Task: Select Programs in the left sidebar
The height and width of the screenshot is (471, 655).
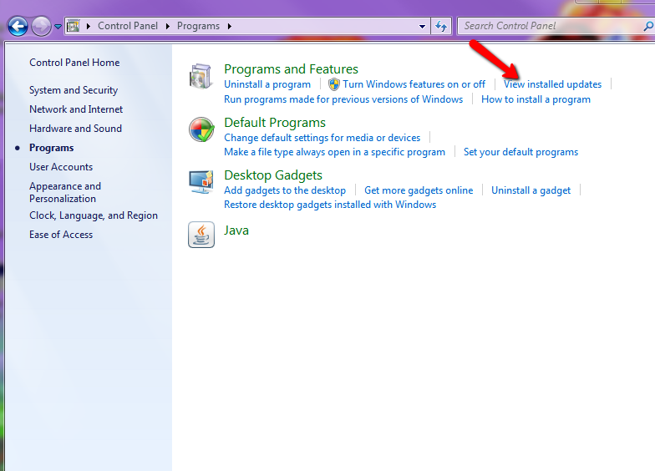Action: click(52, 148)
